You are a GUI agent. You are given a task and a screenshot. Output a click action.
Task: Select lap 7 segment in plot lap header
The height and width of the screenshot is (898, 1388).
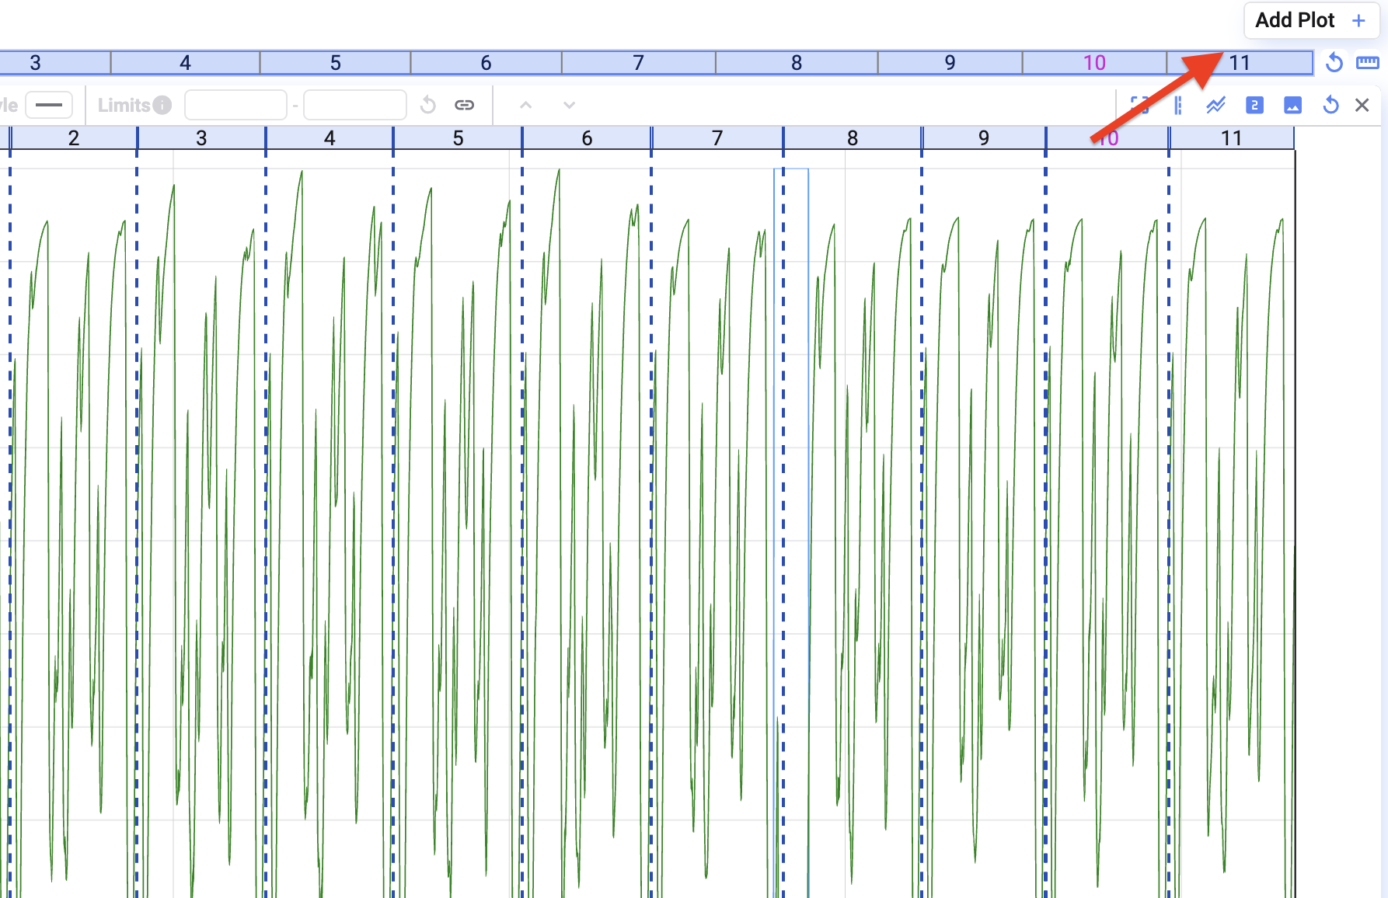717,138
